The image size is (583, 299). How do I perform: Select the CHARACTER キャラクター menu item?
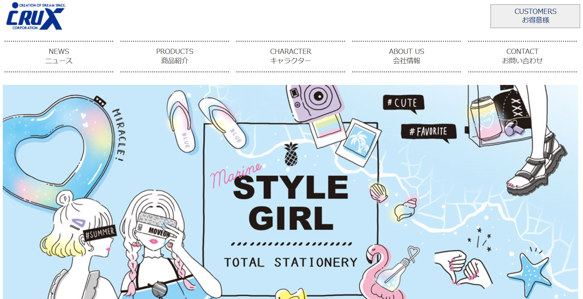point(291,56)
